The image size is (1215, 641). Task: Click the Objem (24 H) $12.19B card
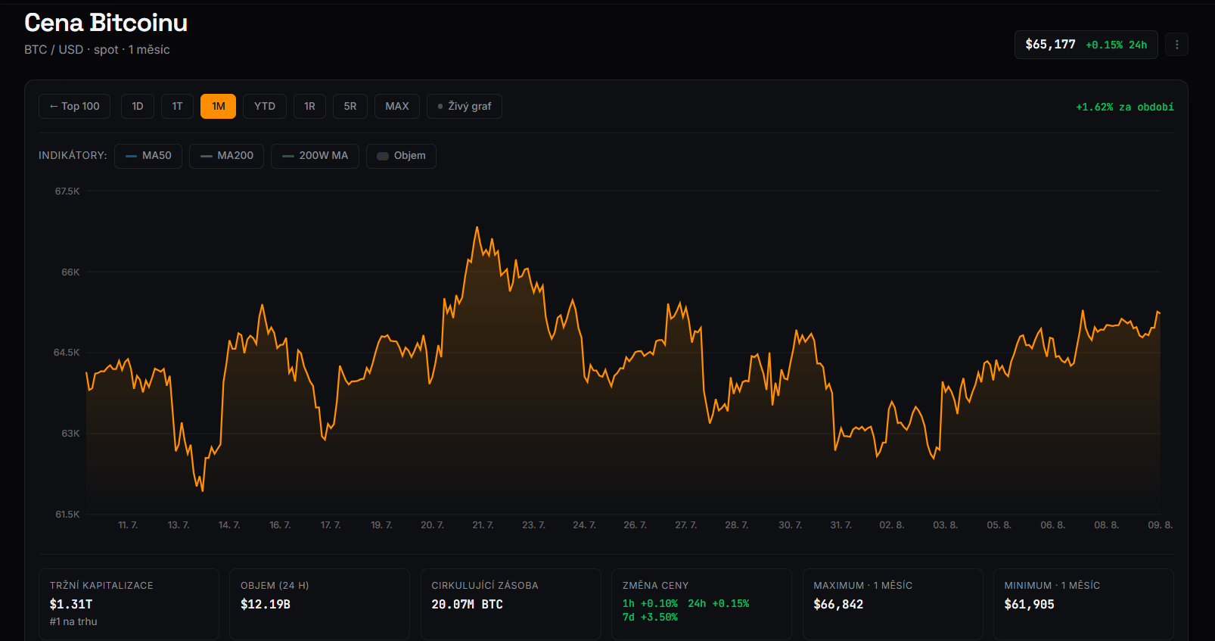(x=319, y=604)
